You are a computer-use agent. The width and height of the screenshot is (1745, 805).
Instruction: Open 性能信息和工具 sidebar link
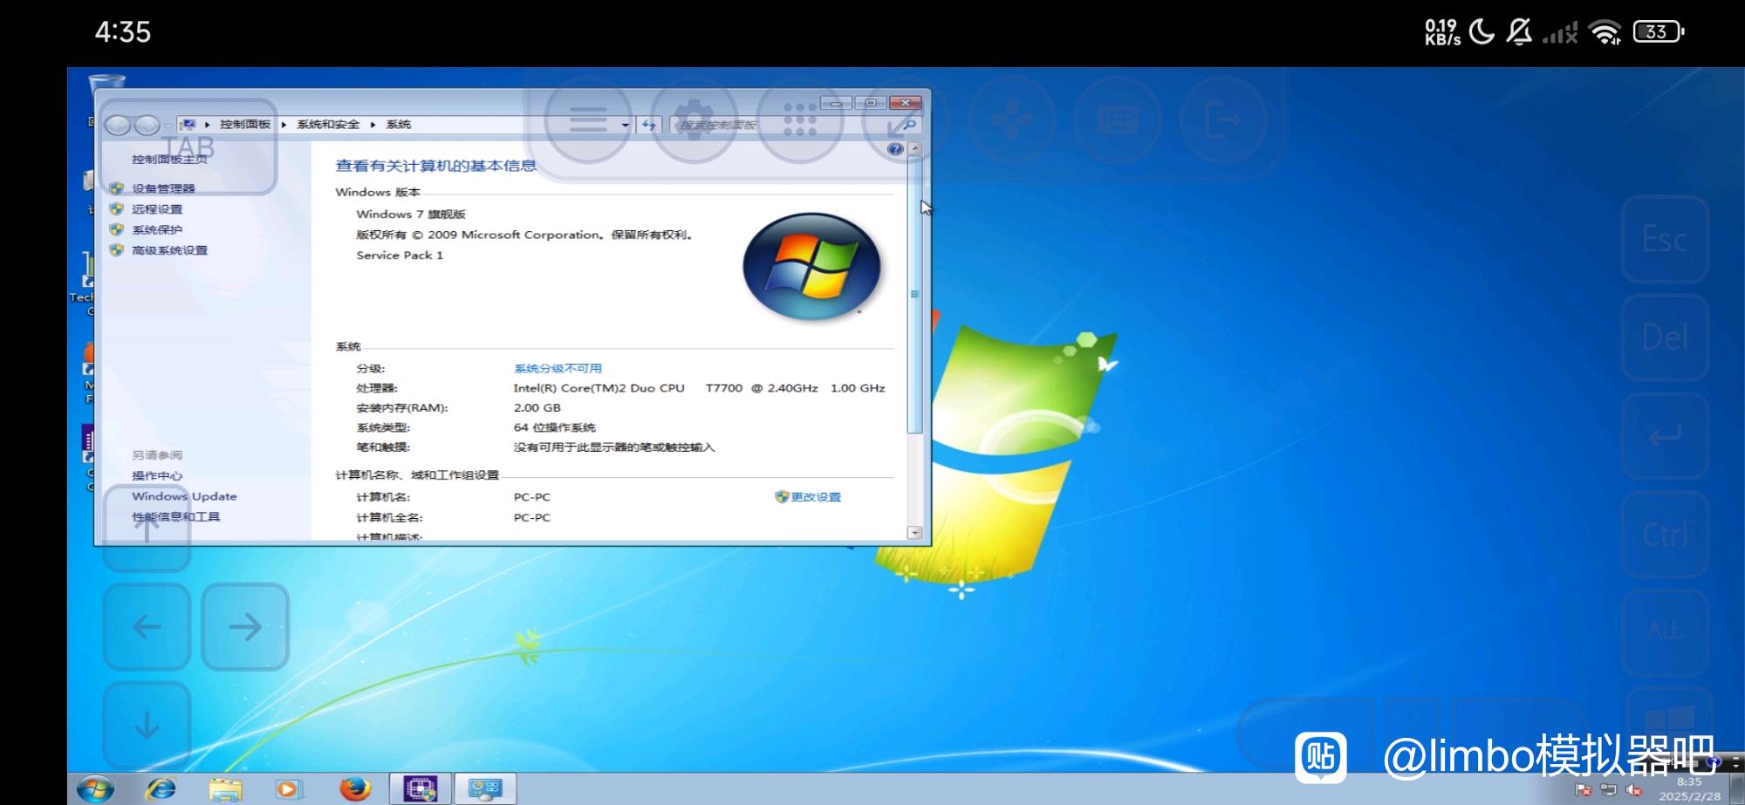tap(175, 517)
